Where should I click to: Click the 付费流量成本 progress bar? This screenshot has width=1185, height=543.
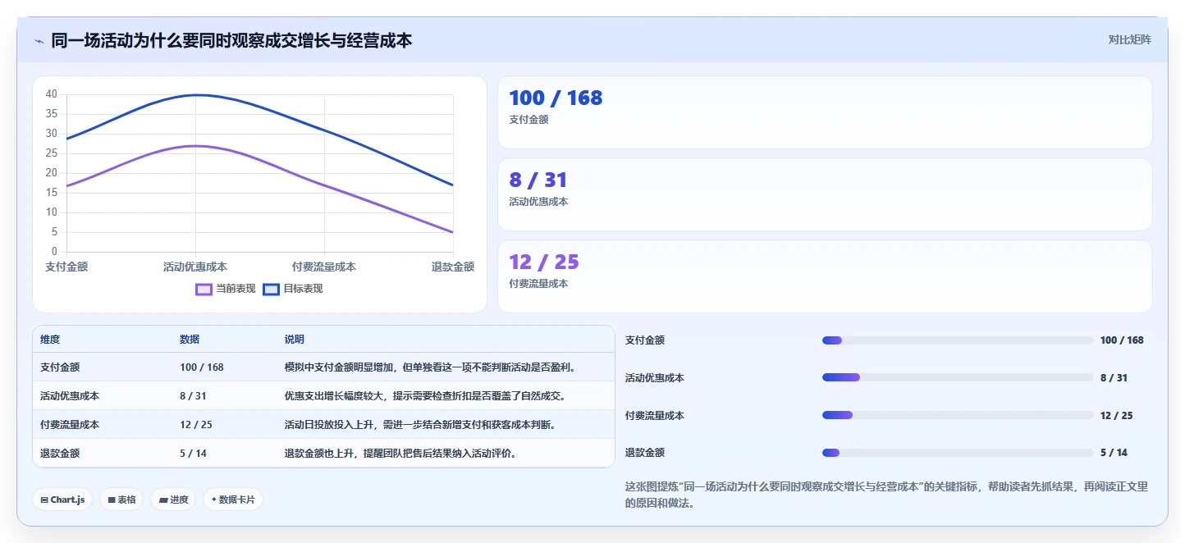(958, 416)
